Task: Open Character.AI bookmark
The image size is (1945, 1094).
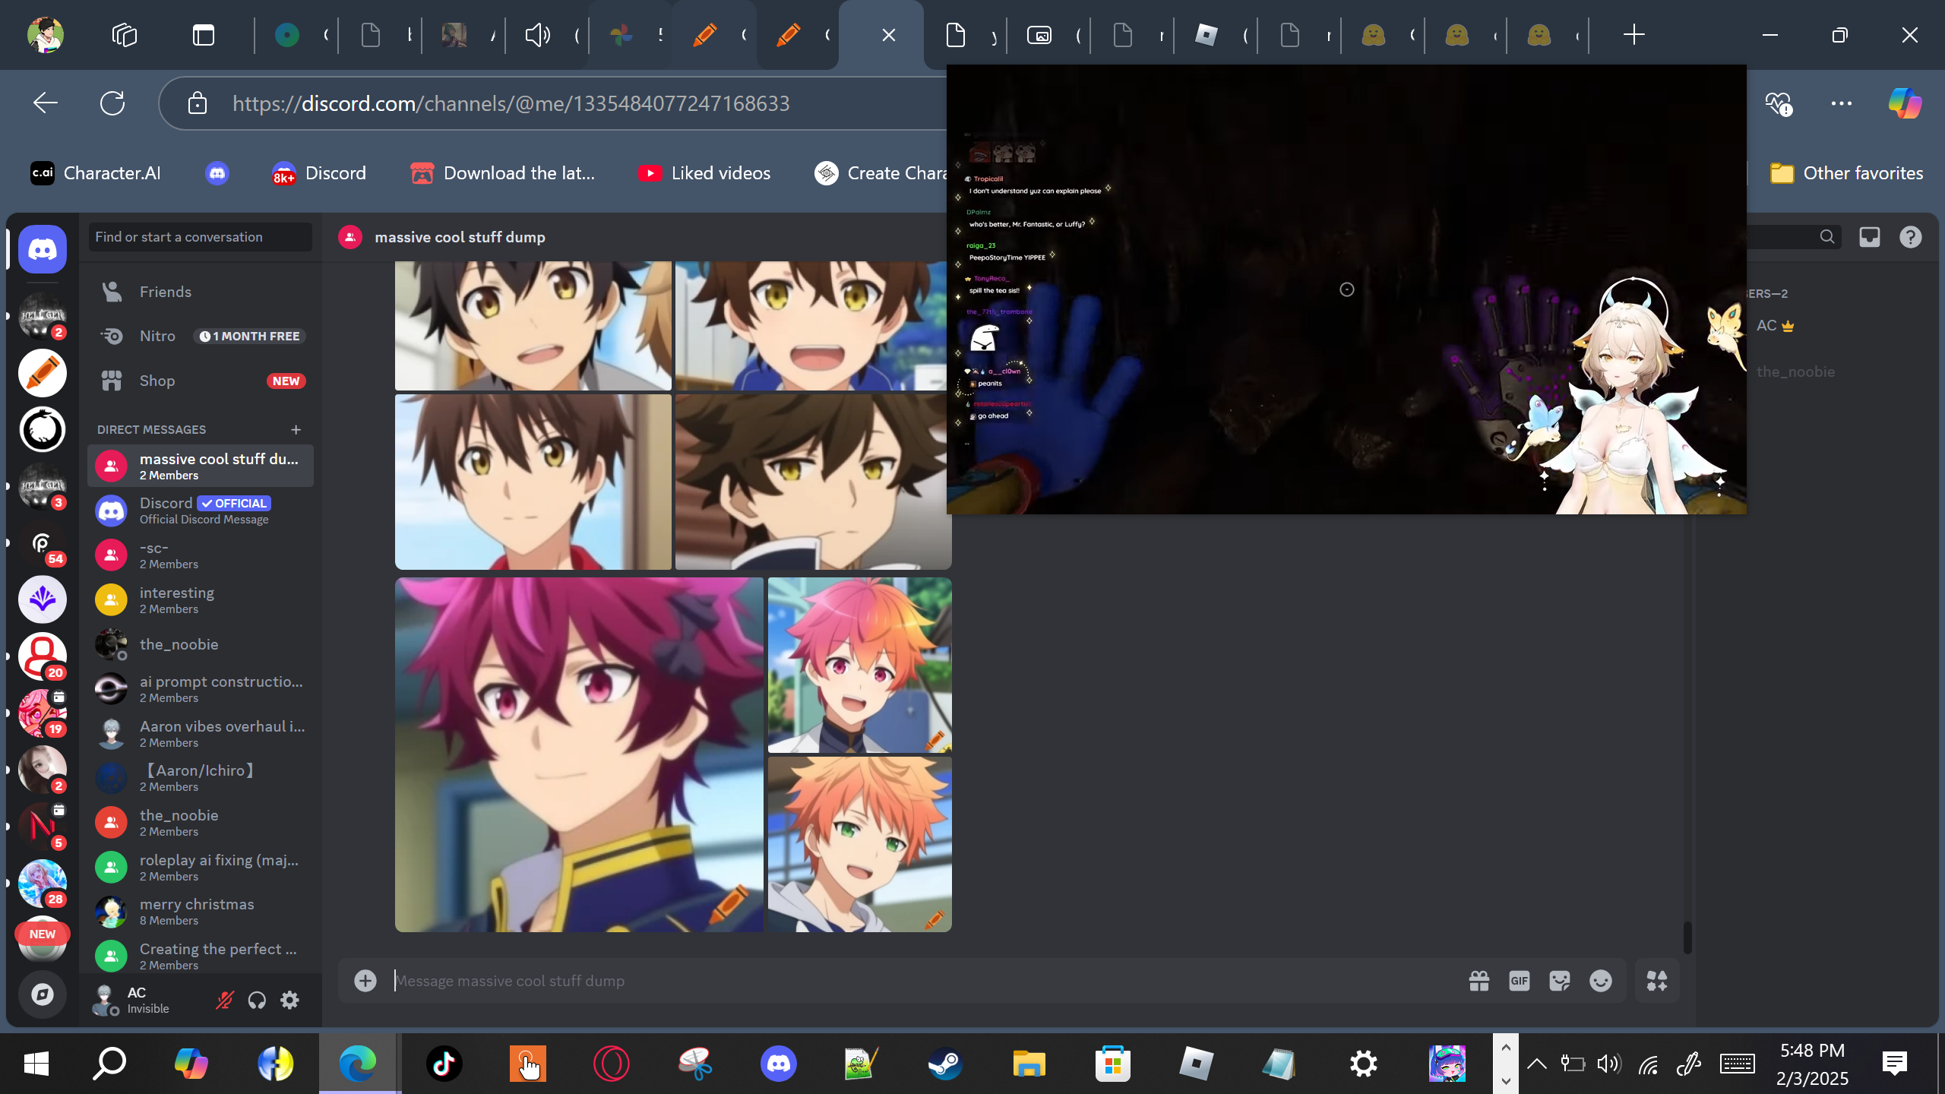Action: 96,173
